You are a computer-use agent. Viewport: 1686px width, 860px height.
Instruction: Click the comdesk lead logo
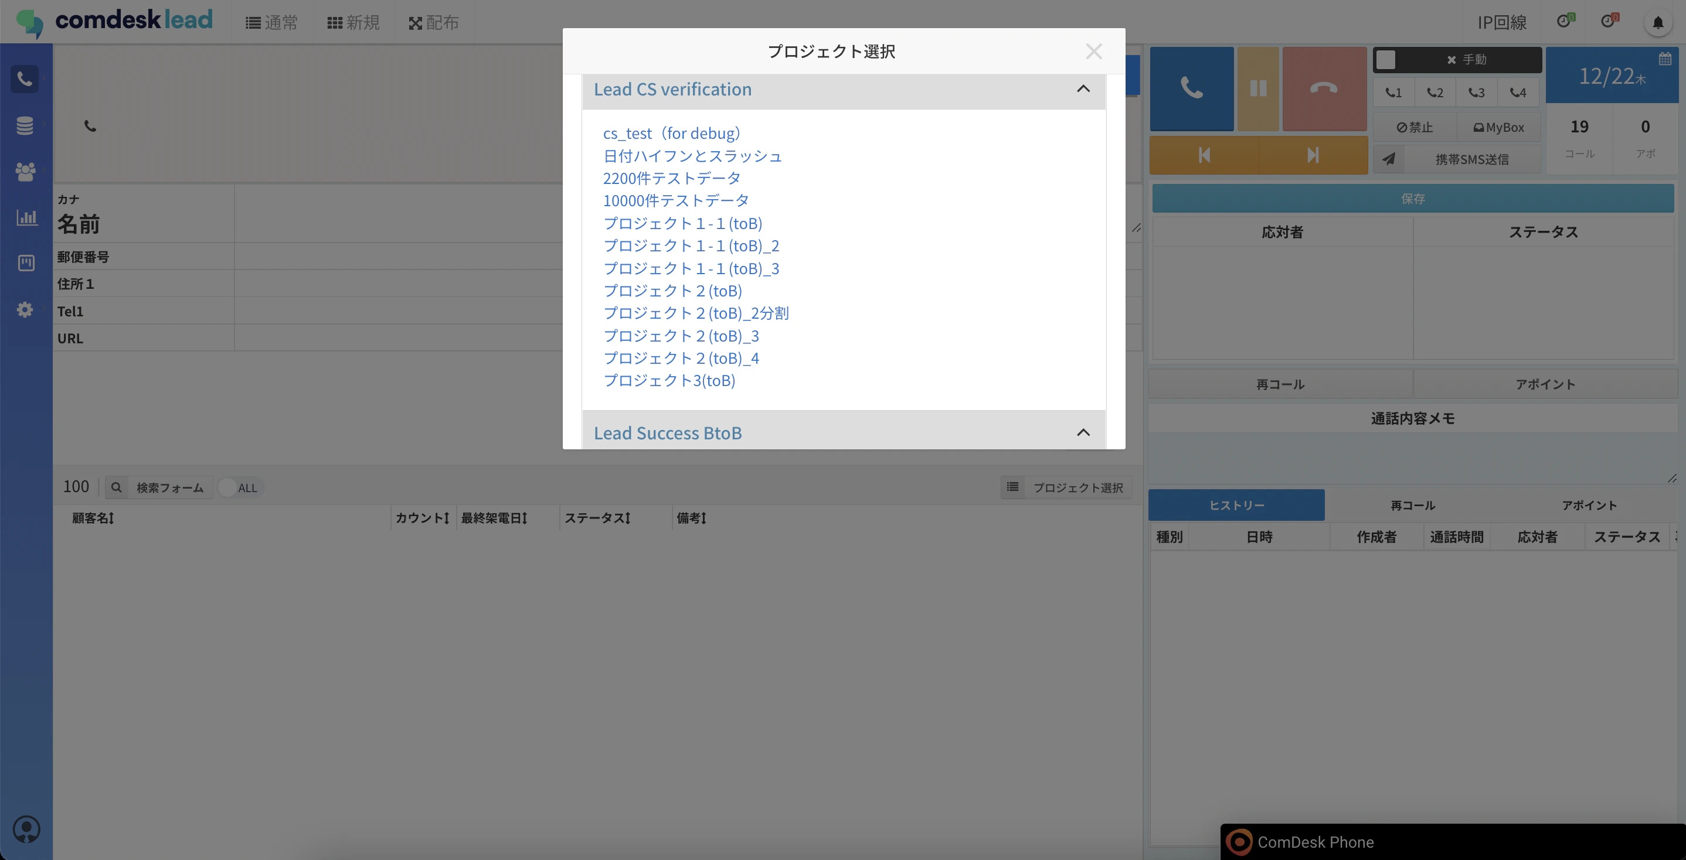click(x=114, y=22)
